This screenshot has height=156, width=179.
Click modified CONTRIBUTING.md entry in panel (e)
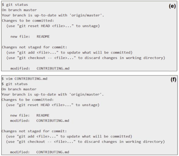40,68
